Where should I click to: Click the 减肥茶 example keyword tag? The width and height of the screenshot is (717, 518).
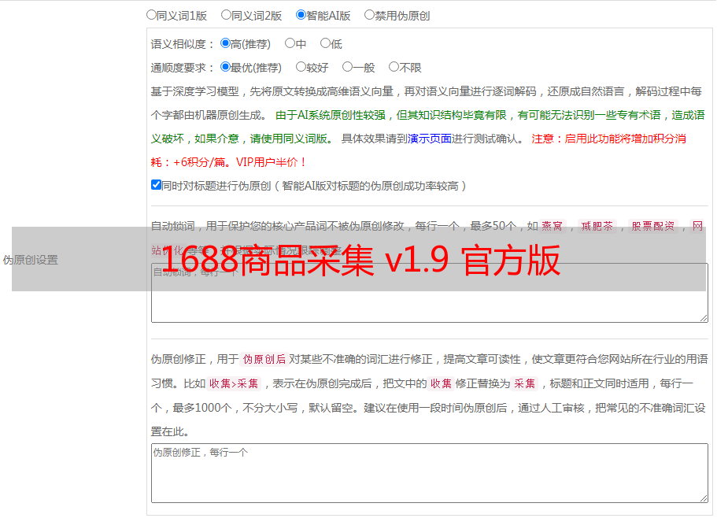point(597,226)
